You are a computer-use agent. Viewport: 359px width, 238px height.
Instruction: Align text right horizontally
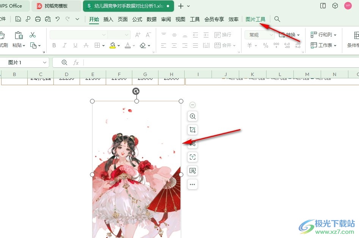pyautogui.click(x=185, y=45)
